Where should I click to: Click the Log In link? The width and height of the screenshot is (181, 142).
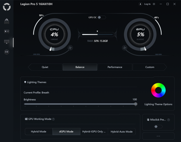coord(147,4)
